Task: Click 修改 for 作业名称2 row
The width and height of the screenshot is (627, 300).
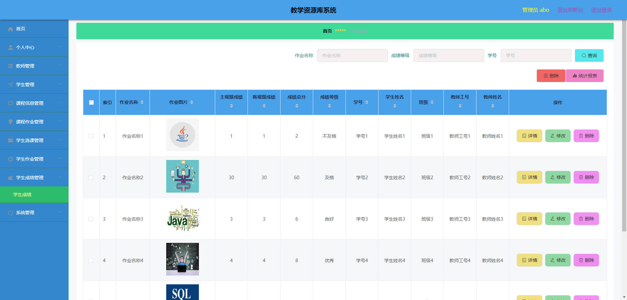Action: (558, 177)
